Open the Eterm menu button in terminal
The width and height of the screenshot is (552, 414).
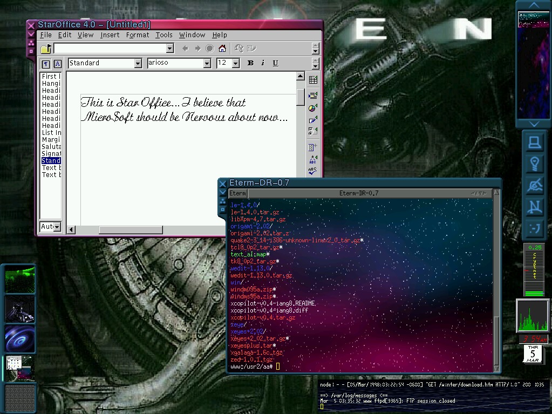pos(237,193)
